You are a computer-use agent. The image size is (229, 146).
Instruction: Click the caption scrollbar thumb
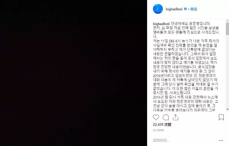pyautogui.click(x=227, y=29)
